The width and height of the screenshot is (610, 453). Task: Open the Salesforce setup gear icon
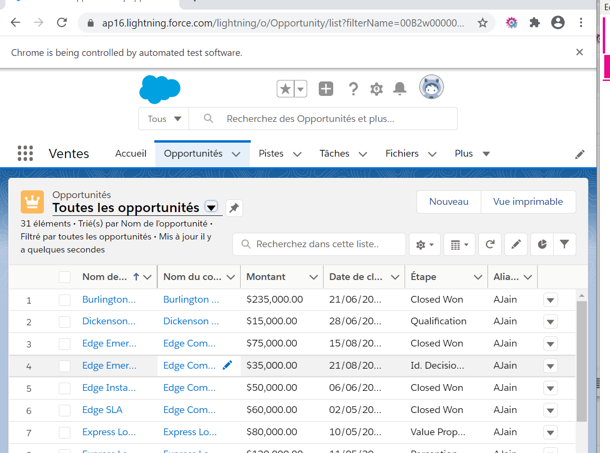click(377, 89)
